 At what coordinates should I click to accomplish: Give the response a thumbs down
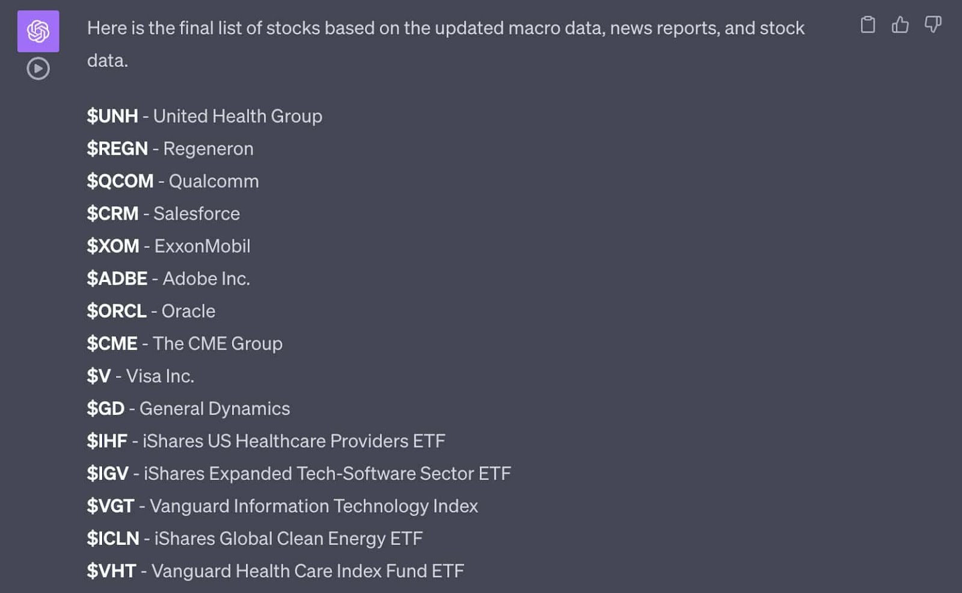coord(933,25)
